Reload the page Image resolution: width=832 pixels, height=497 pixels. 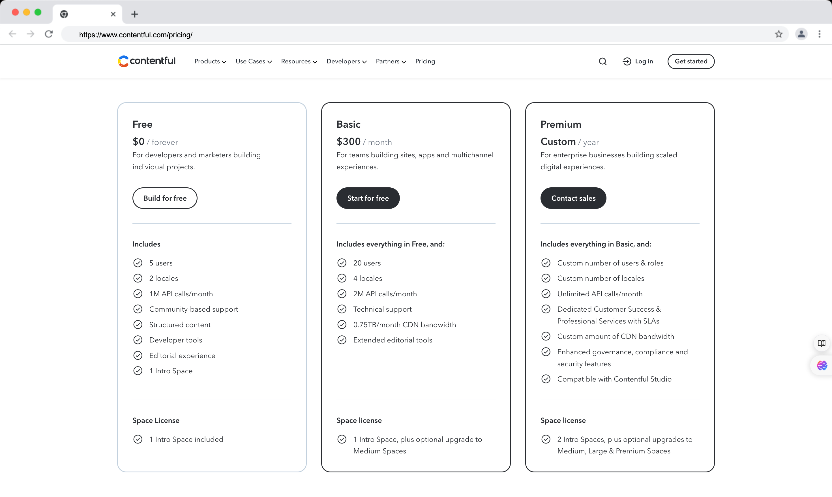point(49,34)
